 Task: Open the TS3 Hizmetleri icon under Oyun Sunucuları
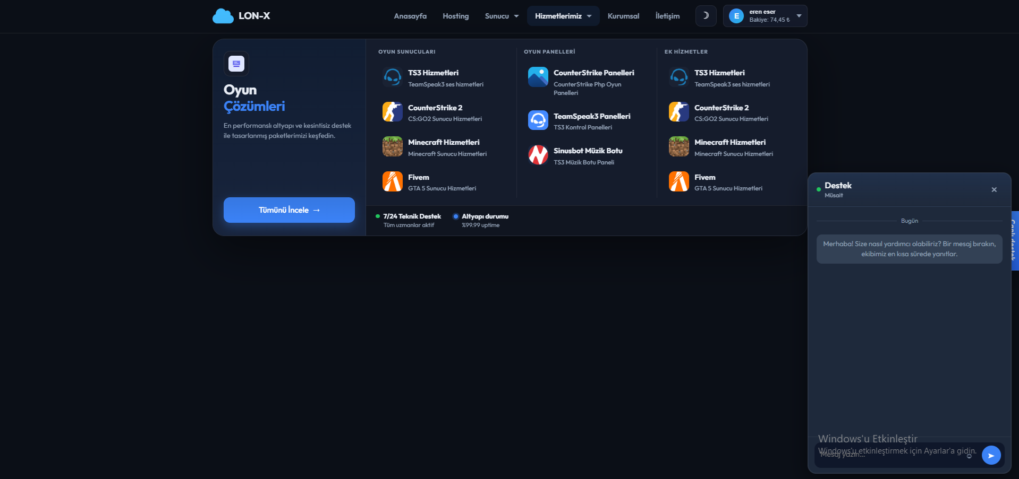click(x=393, y=77)
